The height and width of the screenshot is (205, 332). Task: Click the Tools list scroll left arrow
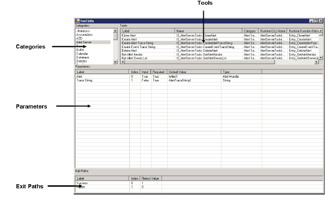click(x=123, y=62)
